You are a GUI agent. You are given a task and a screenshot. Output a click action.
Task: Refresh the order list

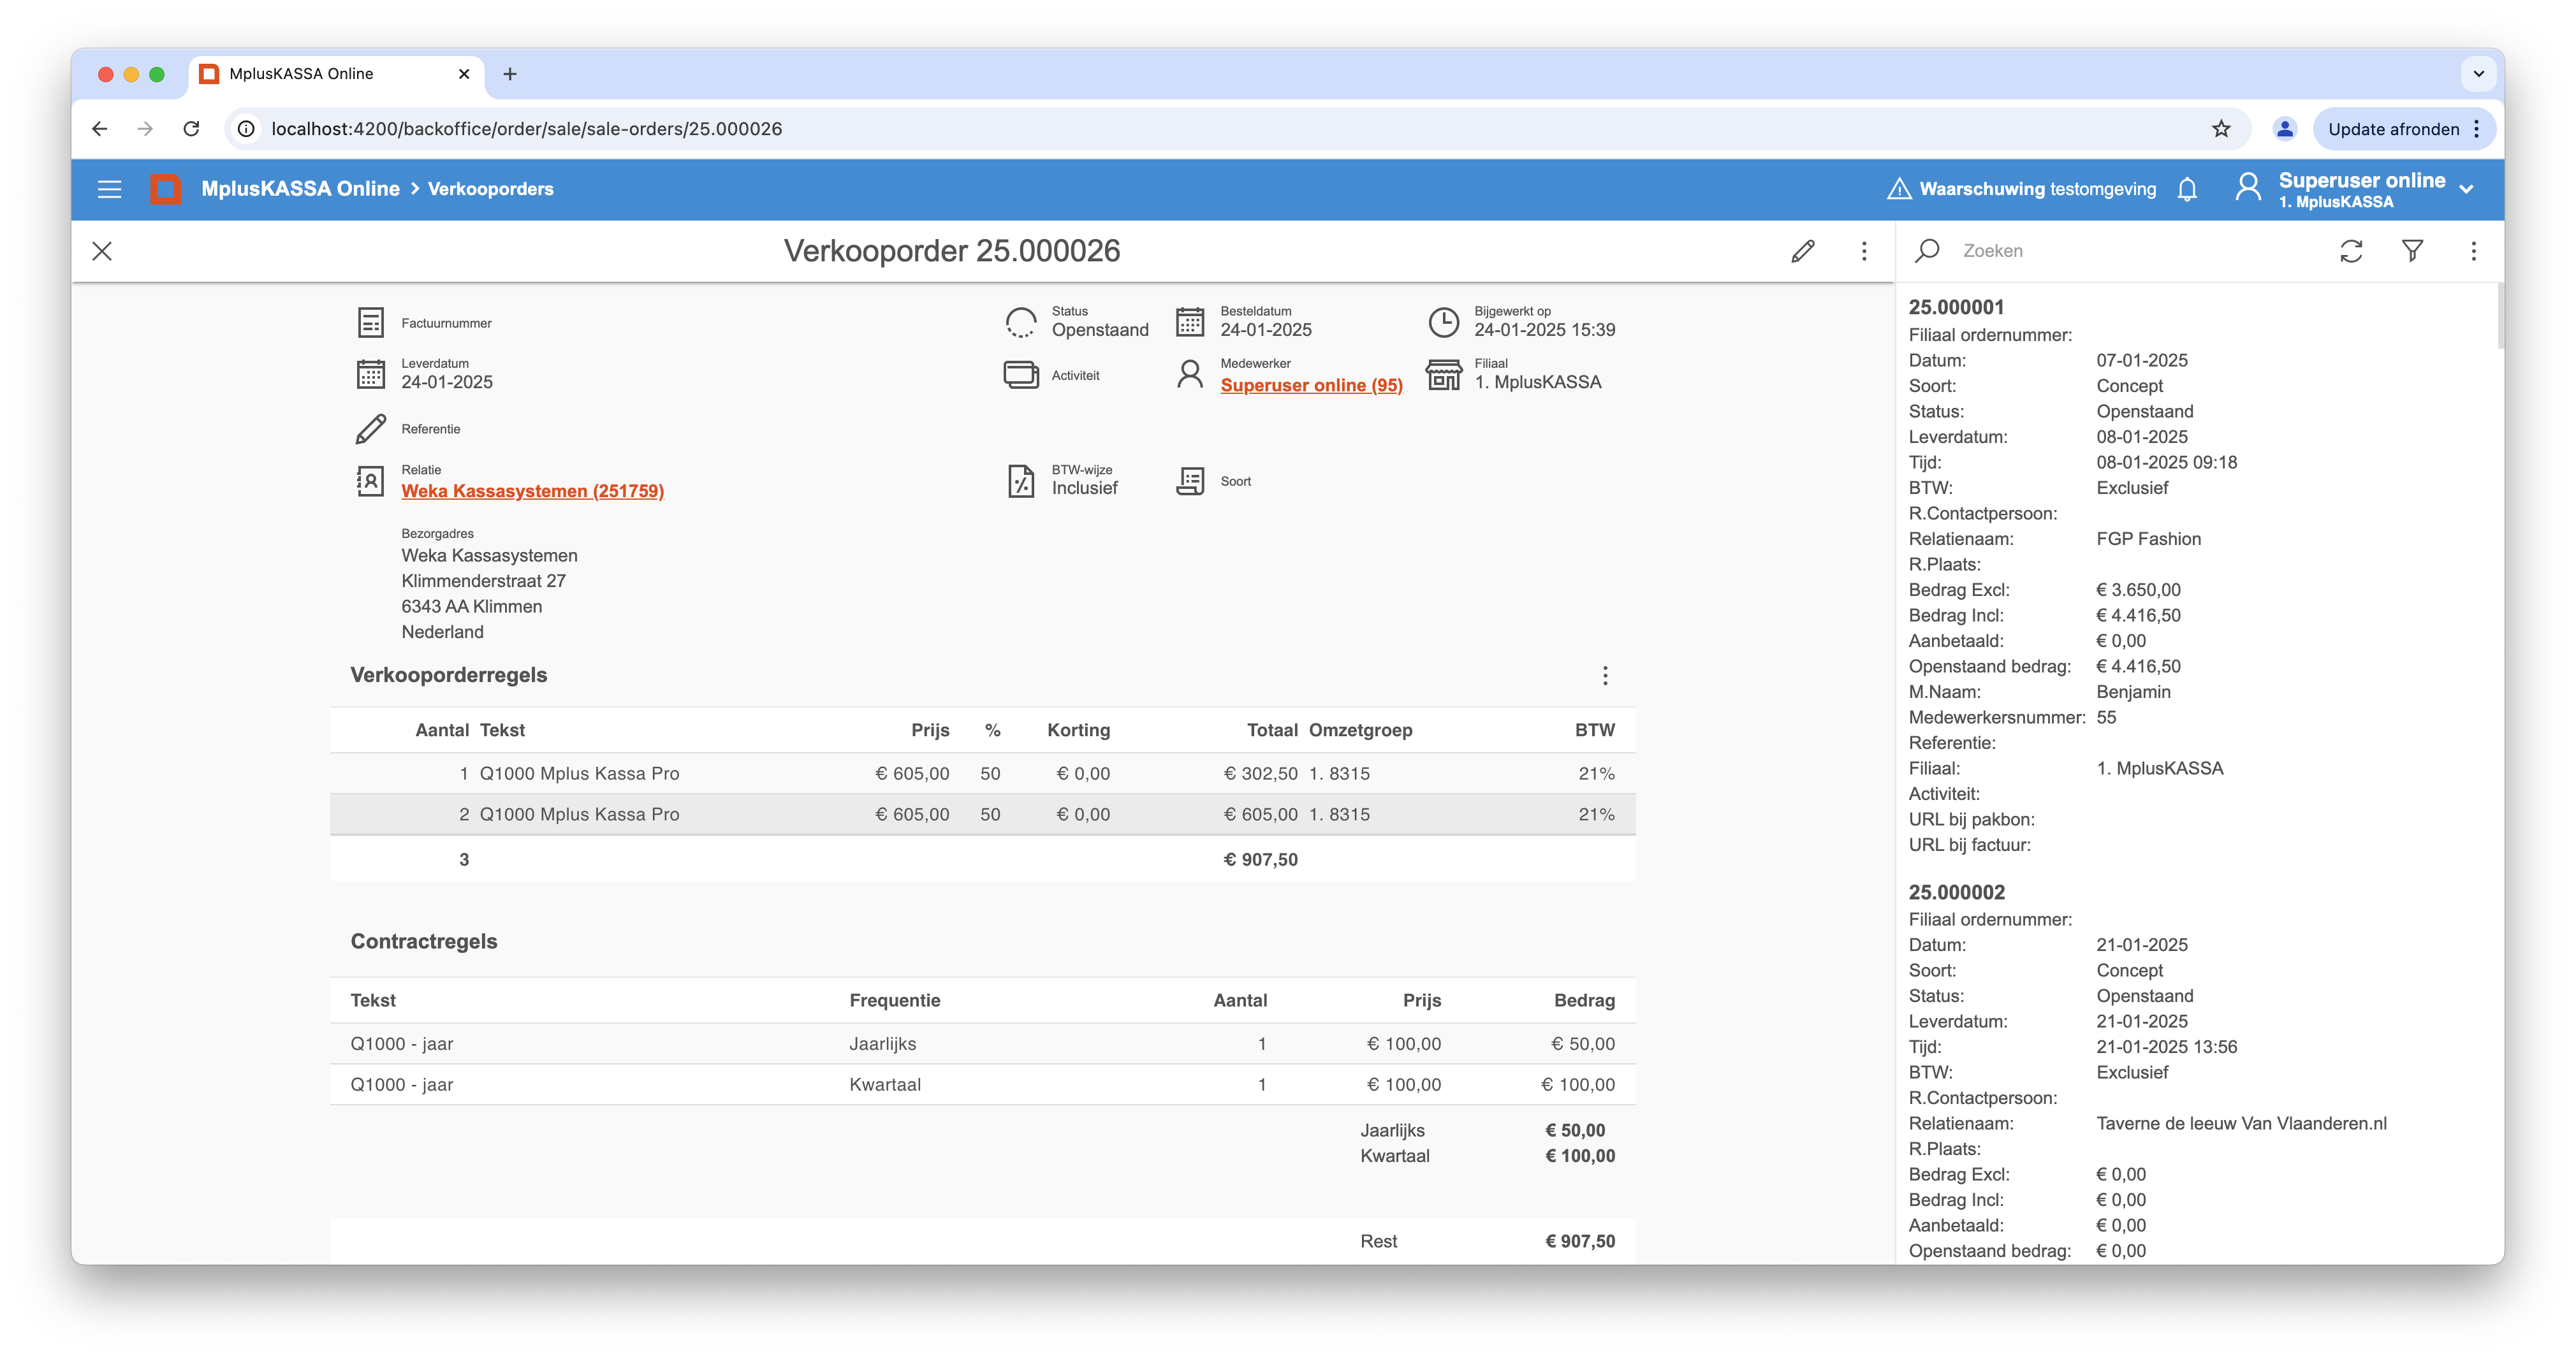[2351, 251]
